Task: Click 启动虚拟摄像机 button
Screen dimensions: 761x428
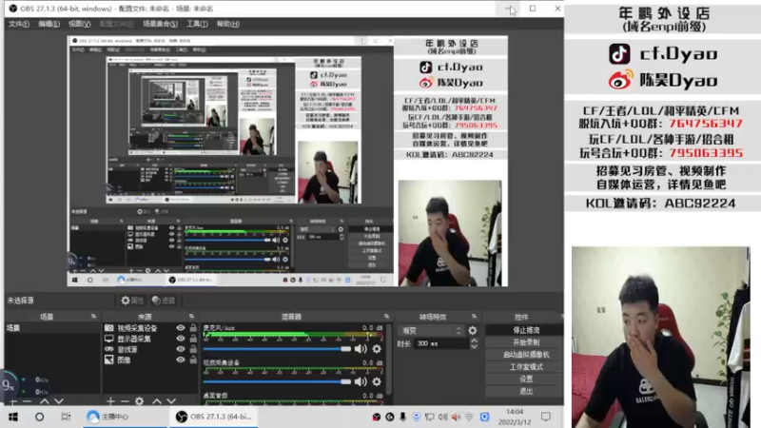Action: 525,354
